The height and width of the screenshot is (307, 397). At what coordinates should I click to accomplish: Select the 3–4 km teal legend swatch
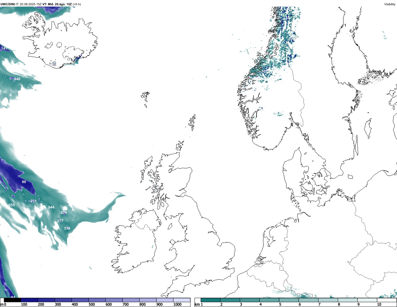250,300
